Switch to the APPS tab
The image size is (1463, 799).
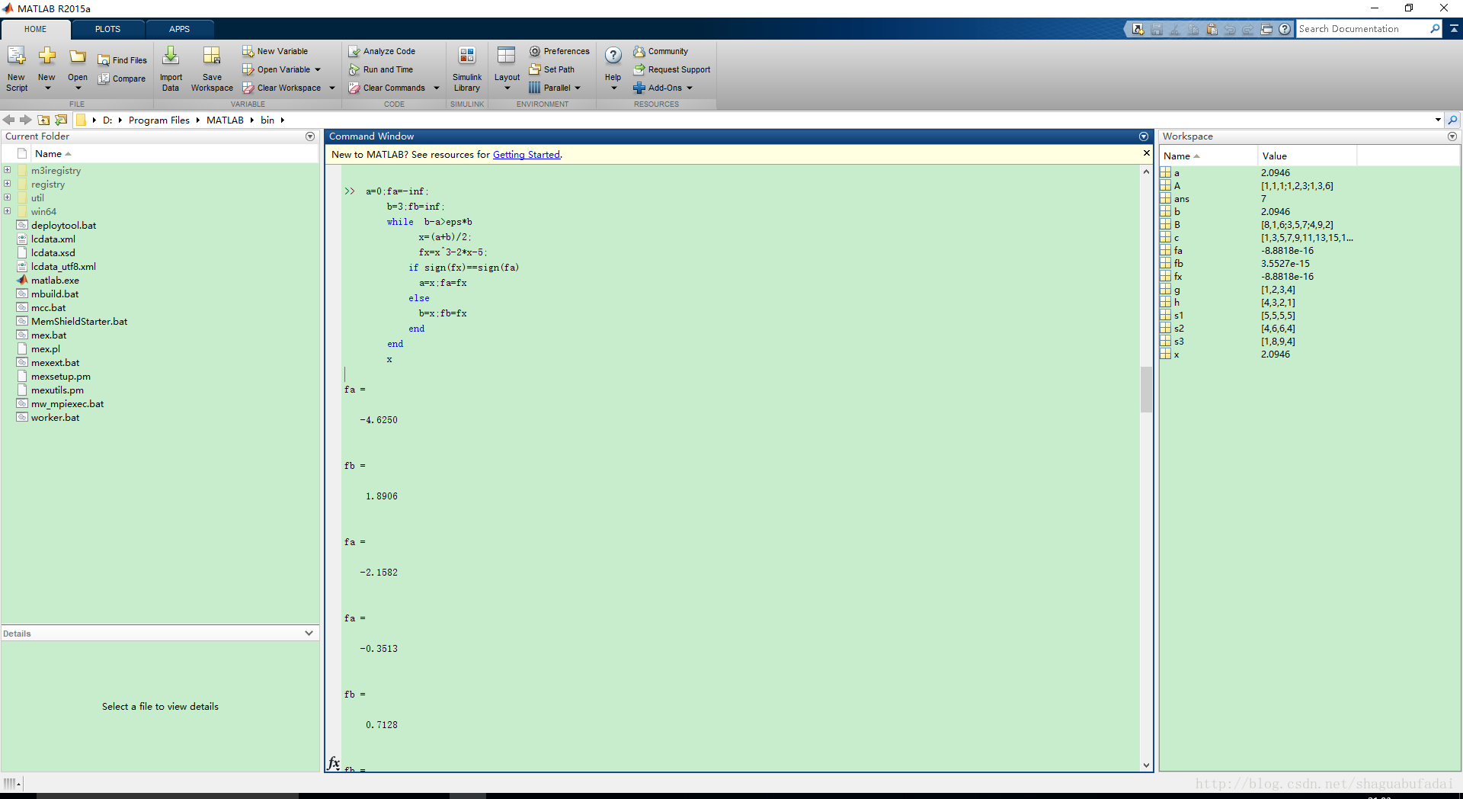[179, 29]
